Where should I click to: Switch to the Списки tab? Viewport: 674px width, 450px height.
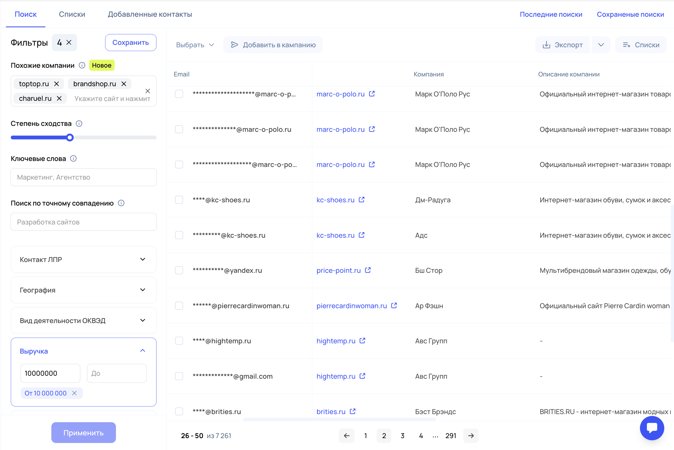click(72, 14)
